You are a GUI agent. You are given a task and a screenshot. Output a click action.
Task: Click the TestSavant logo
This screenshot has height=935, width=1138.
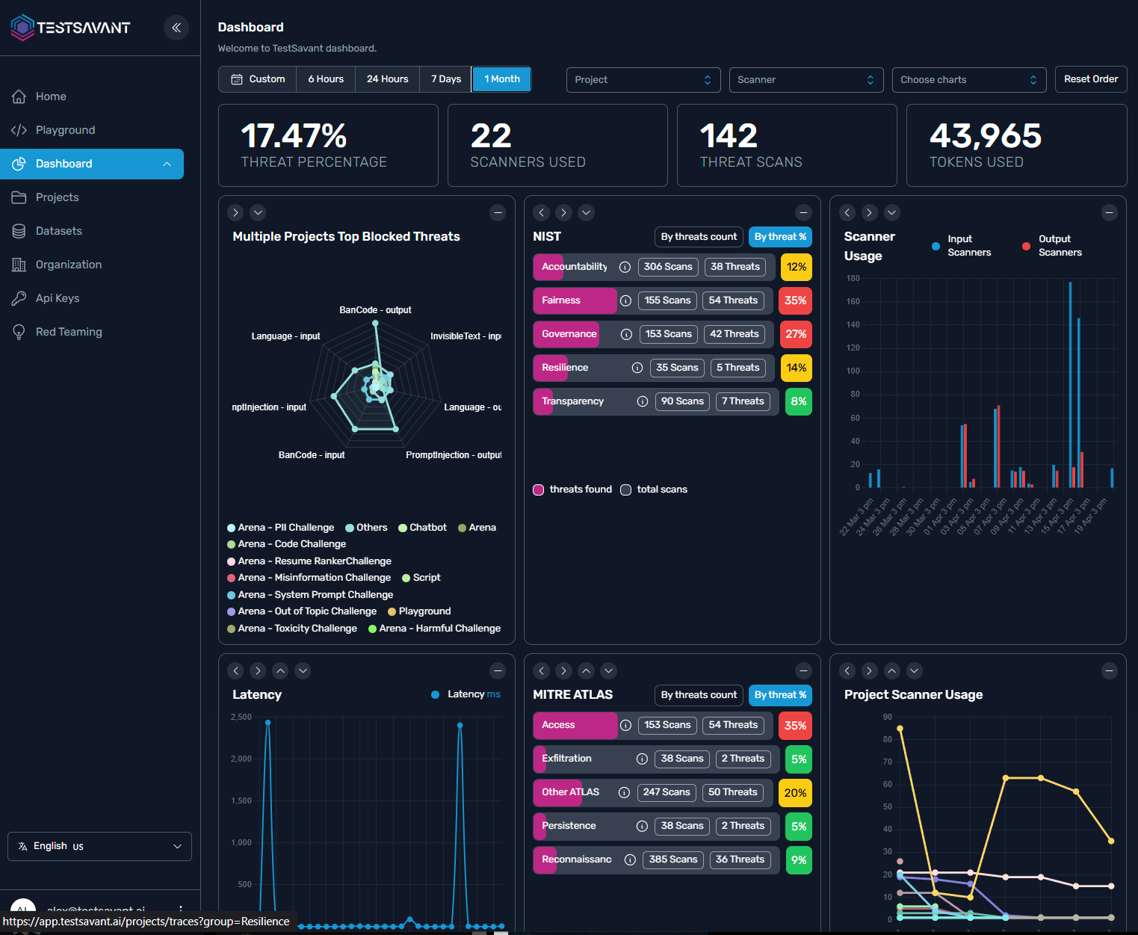click(x=70, y=28)
